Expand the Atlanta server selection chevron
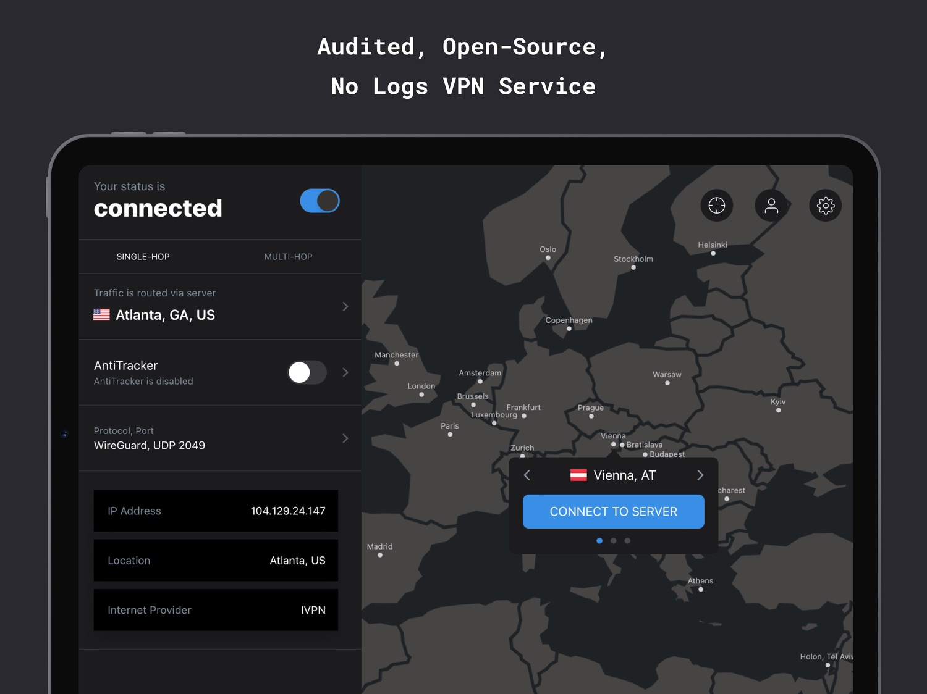The height and width of the screenshot is (694, 927). 345,306
